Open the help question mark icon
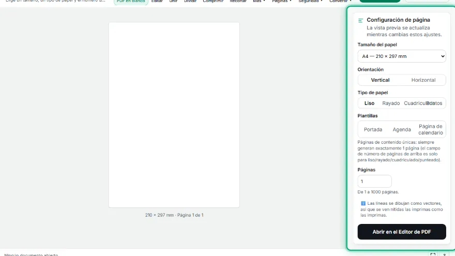The width and height of the screenshot is (455, 256). [444, 254]
